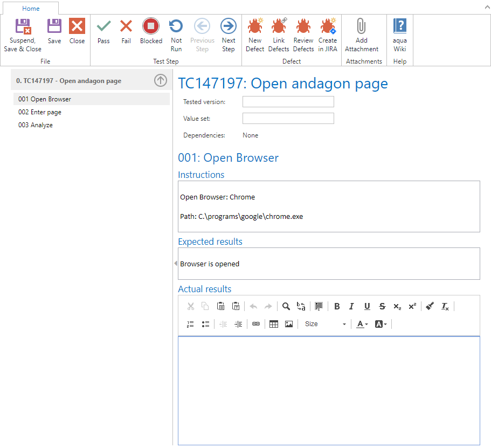Select step 002 Enter page
This screenshot has width=491, height=448.
pos(40,112)
